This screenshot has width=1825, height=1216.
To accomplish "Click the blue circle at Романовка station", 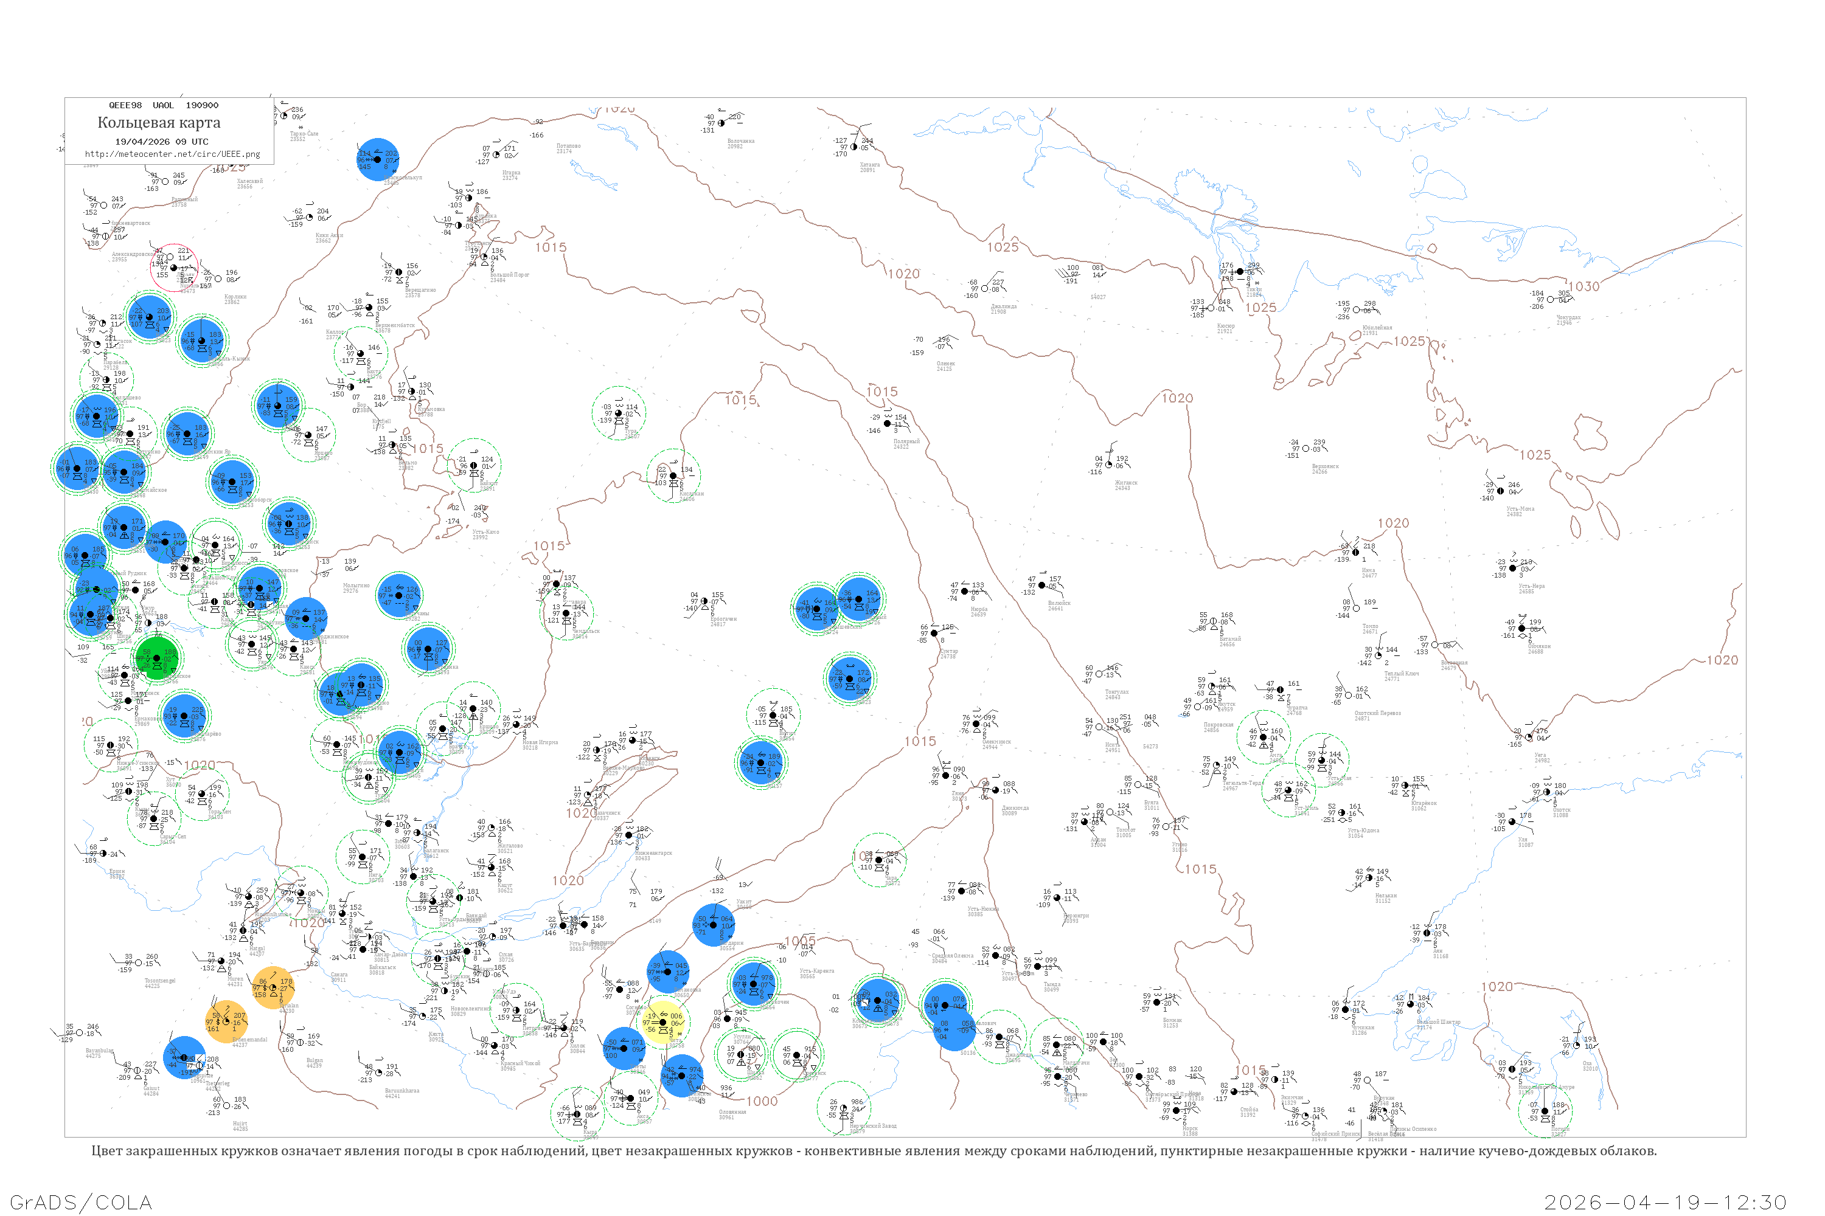I will coord(668,972).
